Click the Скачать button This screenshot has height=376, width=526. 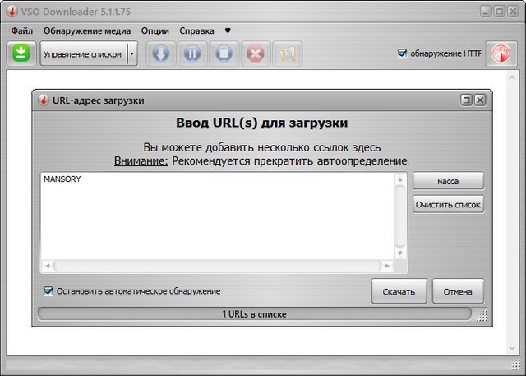point(399,291)
